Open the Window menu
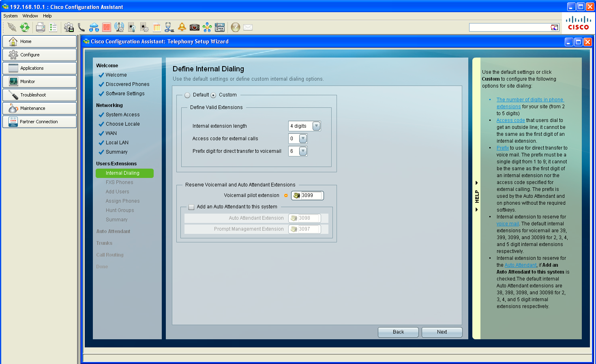This screenshot has height=364, width=596. point(30,16)
